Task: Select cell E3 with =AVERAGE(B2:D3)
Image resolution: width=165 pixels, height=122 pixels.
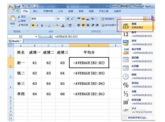Action: (89, 73)
